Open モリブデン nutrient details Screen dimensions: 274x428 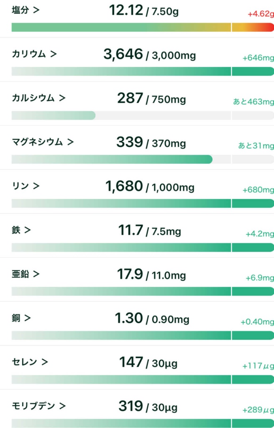pyautogui.click(x=62, y=406)
